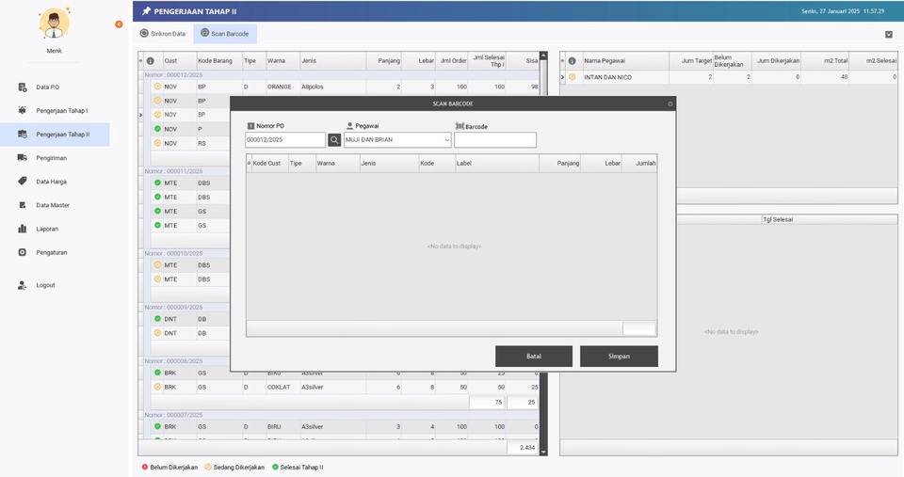This screenshot has height=477, width=904.
Task: Open Data P.O from the sidebar
Action: click(x=47, y=87)
